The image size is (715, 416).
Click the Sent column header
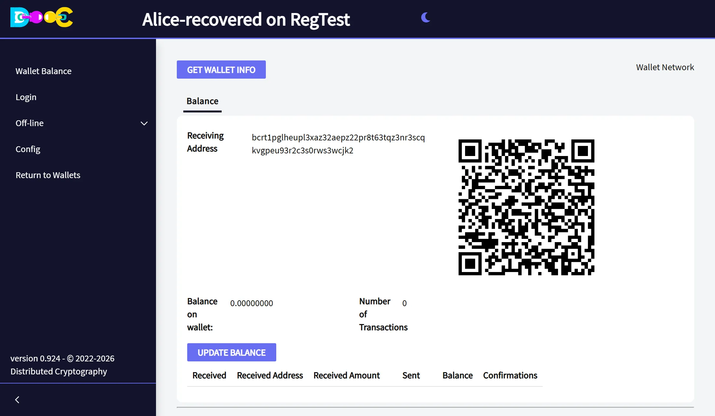pos(411,375)
